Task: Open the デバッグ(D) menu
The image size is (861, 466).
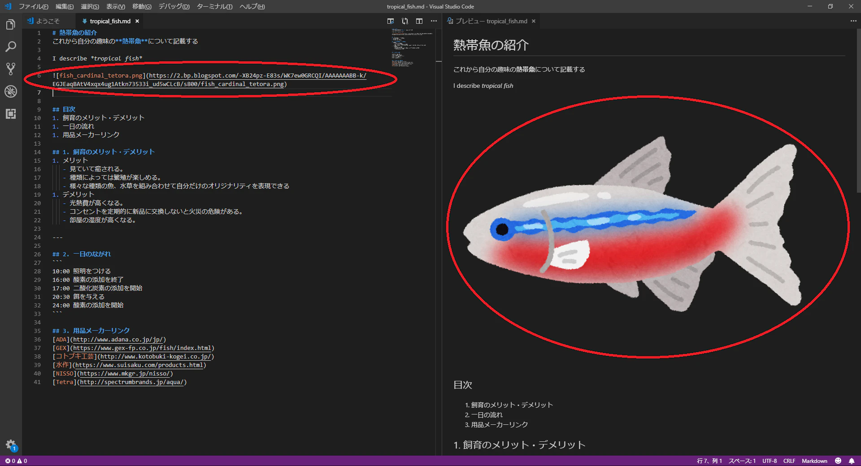Action: coord(174,7)
